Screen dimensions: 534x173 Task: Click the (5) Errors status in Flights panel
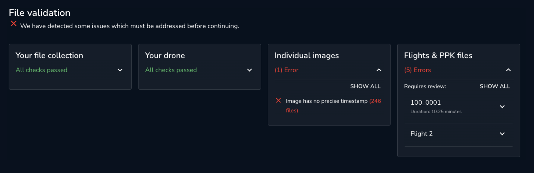click(417, 70)
